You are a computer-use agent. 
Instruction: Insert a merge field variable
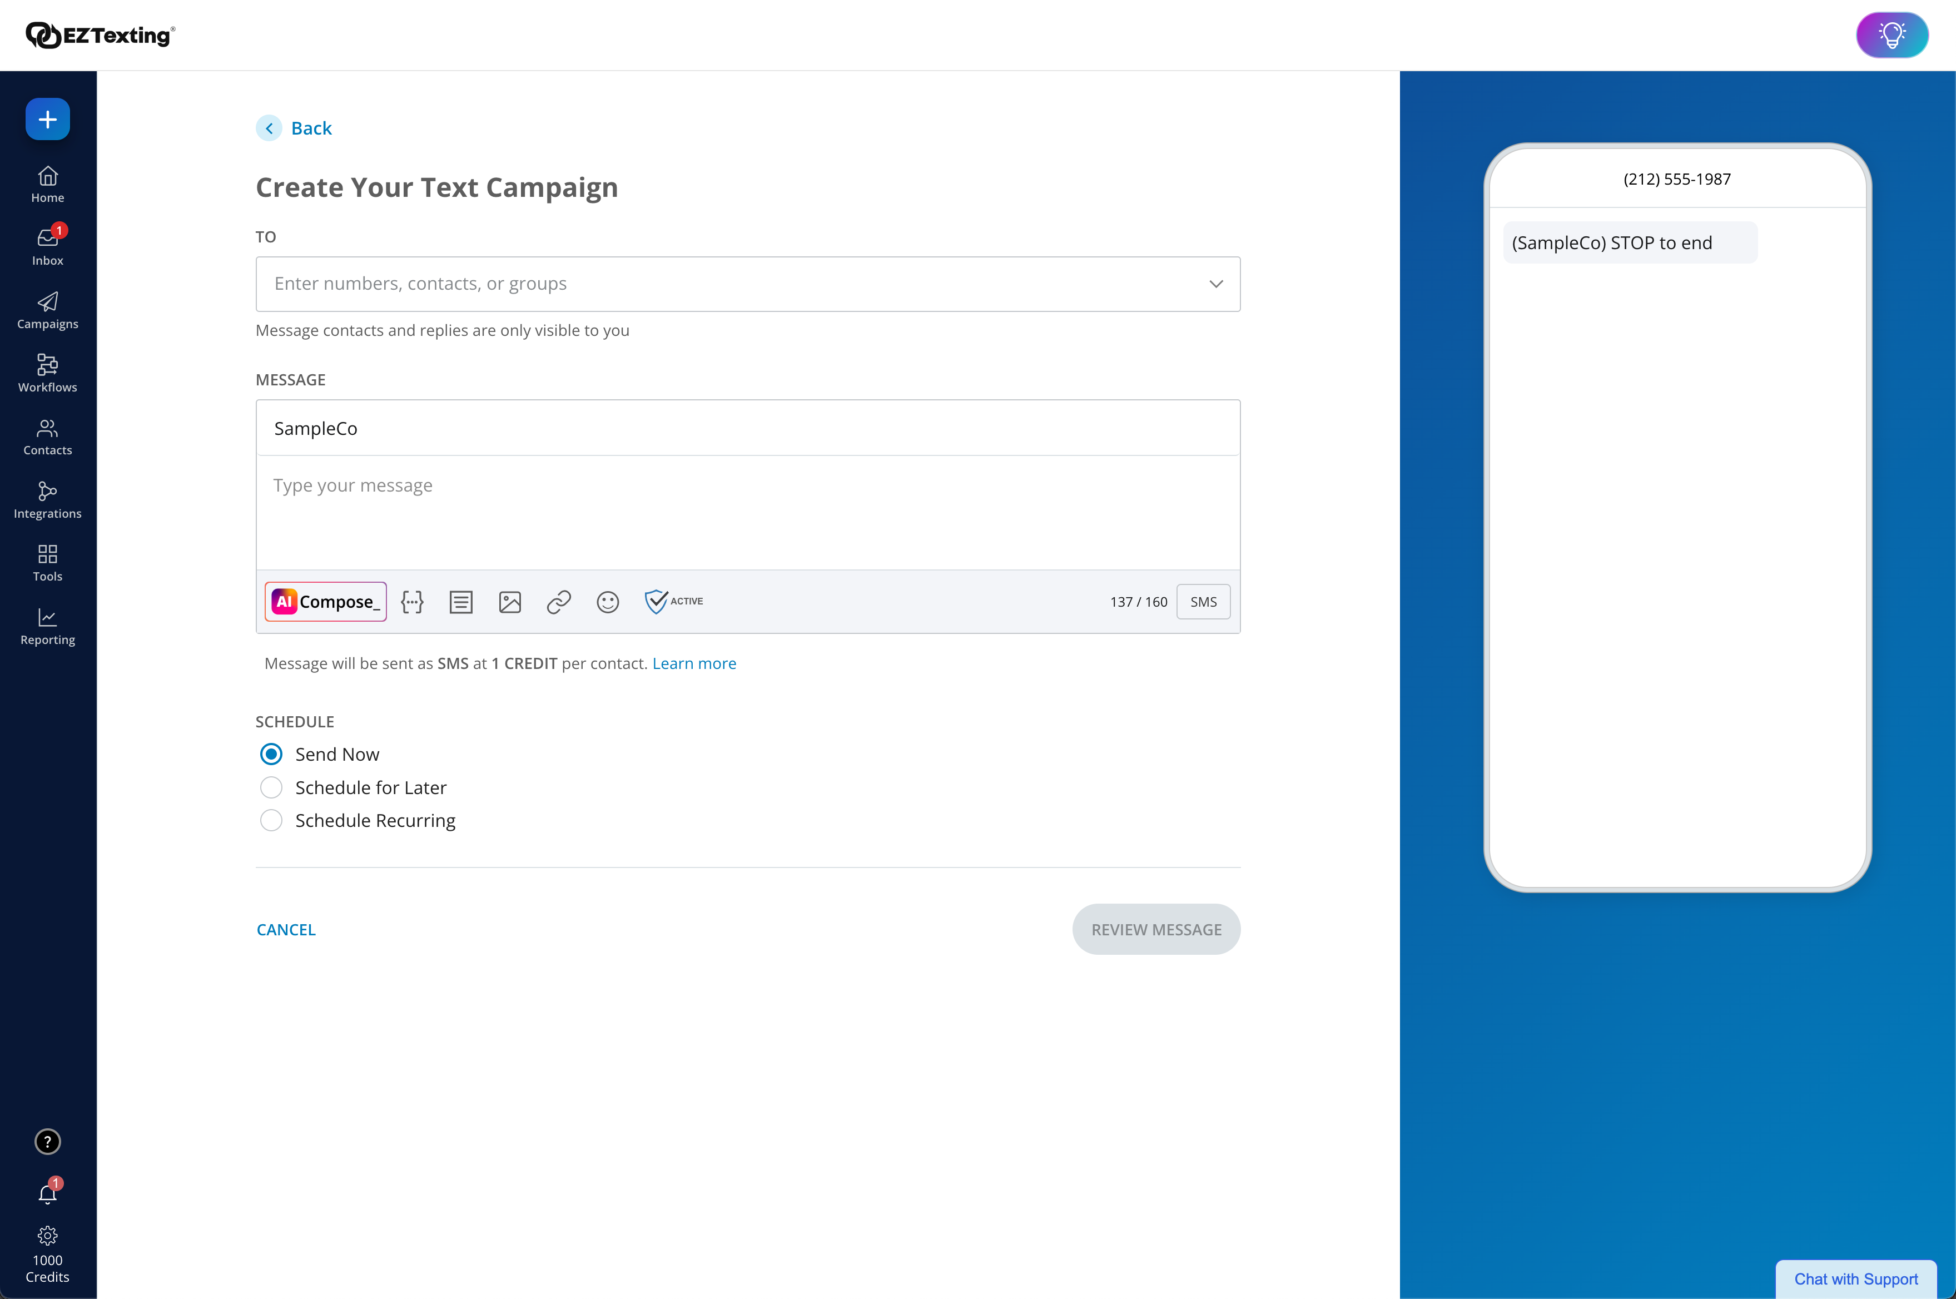411,602
